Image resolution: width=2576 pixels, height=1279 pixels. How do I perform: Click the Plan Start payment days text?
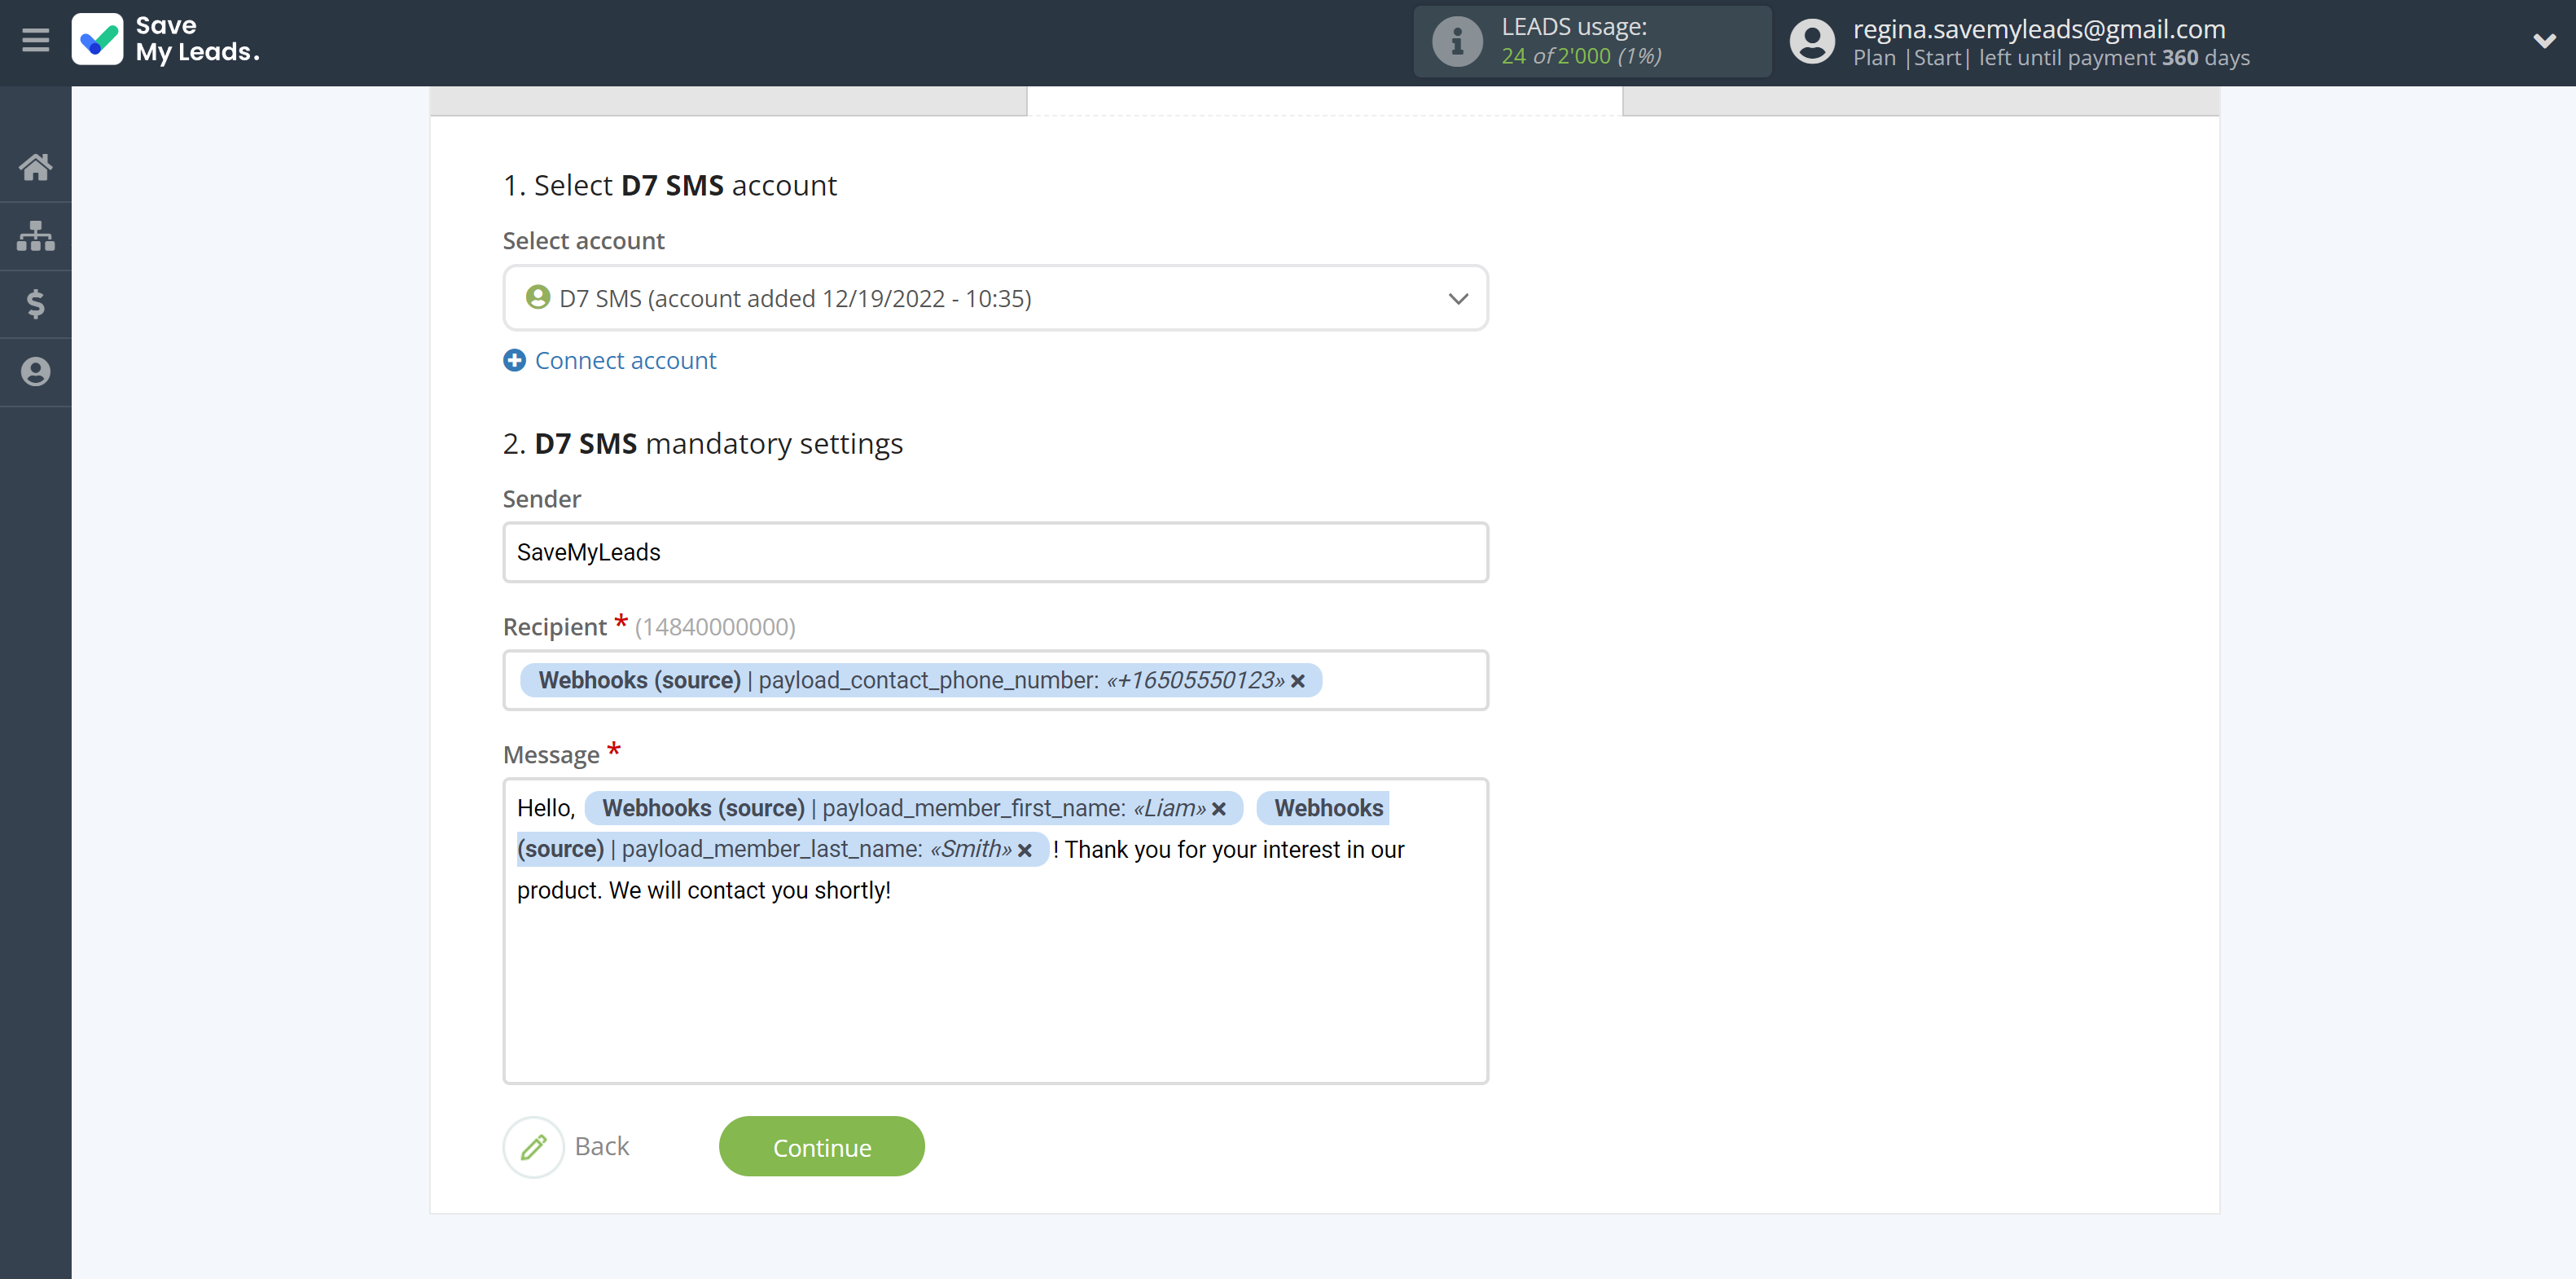pos(2051,57)
